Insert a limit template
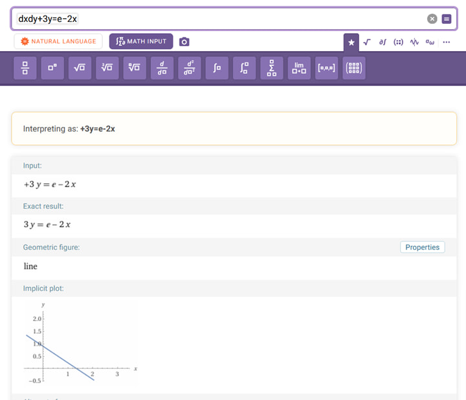Viewport: 466px width, 400px height. pos(299,68)
